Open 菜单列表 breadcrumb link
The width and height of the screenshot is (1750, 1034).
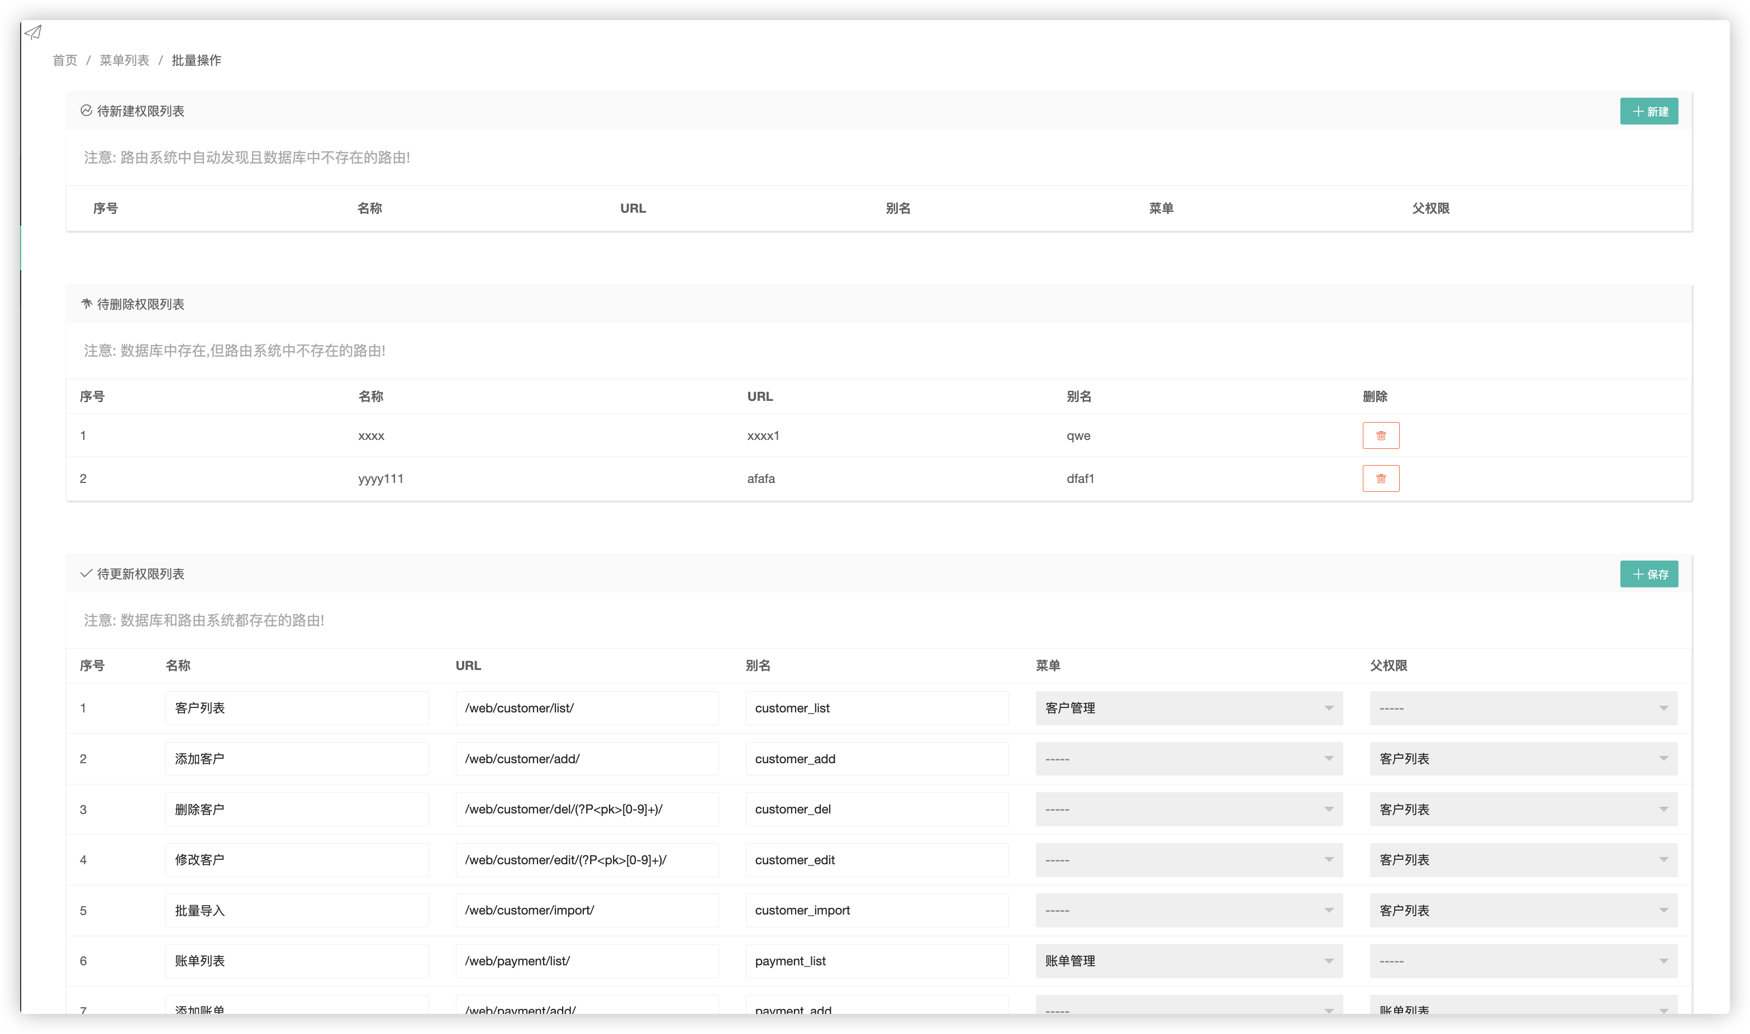[x=124, y=61]
